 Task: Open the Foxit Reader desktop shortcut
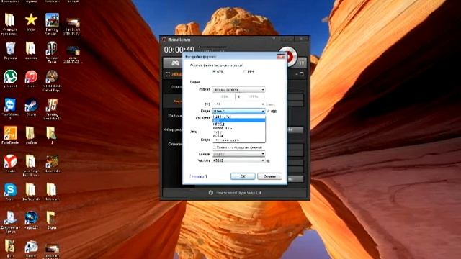click(10, 135)
